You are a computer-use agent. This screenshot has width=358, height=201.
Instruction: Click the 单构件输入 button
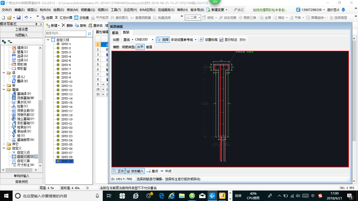pyautogui.click(x=21, y=176)
